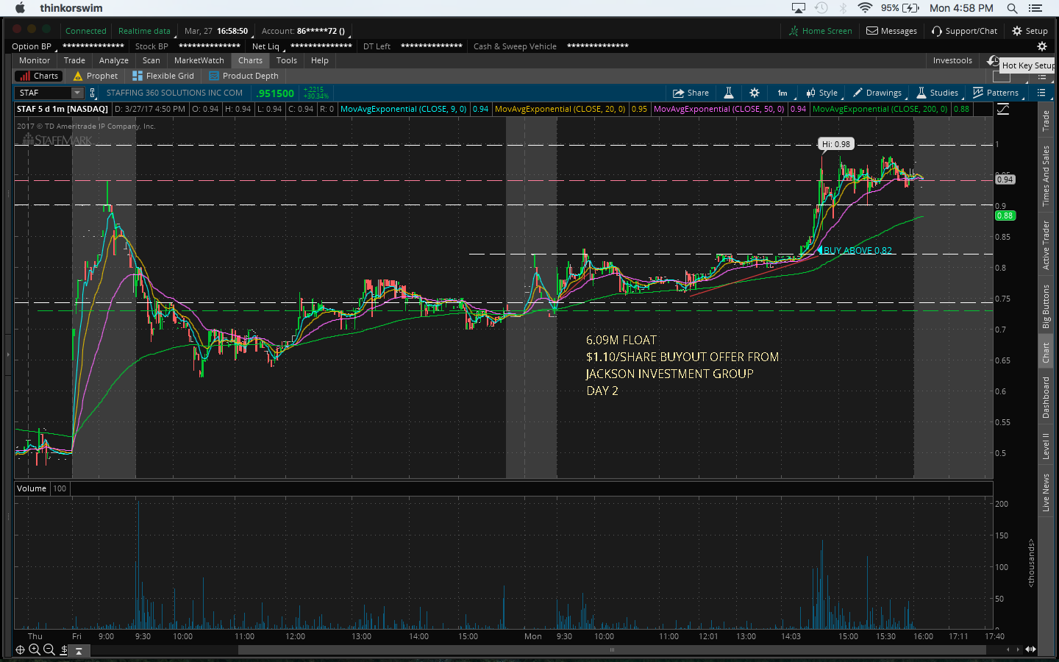Open the 1m timeframe dropdown
1059x662 pixels.
782,93
